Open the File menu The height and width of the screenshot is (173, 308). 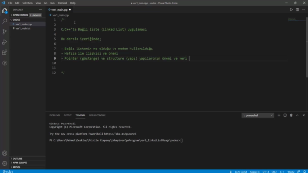point(10,3)
